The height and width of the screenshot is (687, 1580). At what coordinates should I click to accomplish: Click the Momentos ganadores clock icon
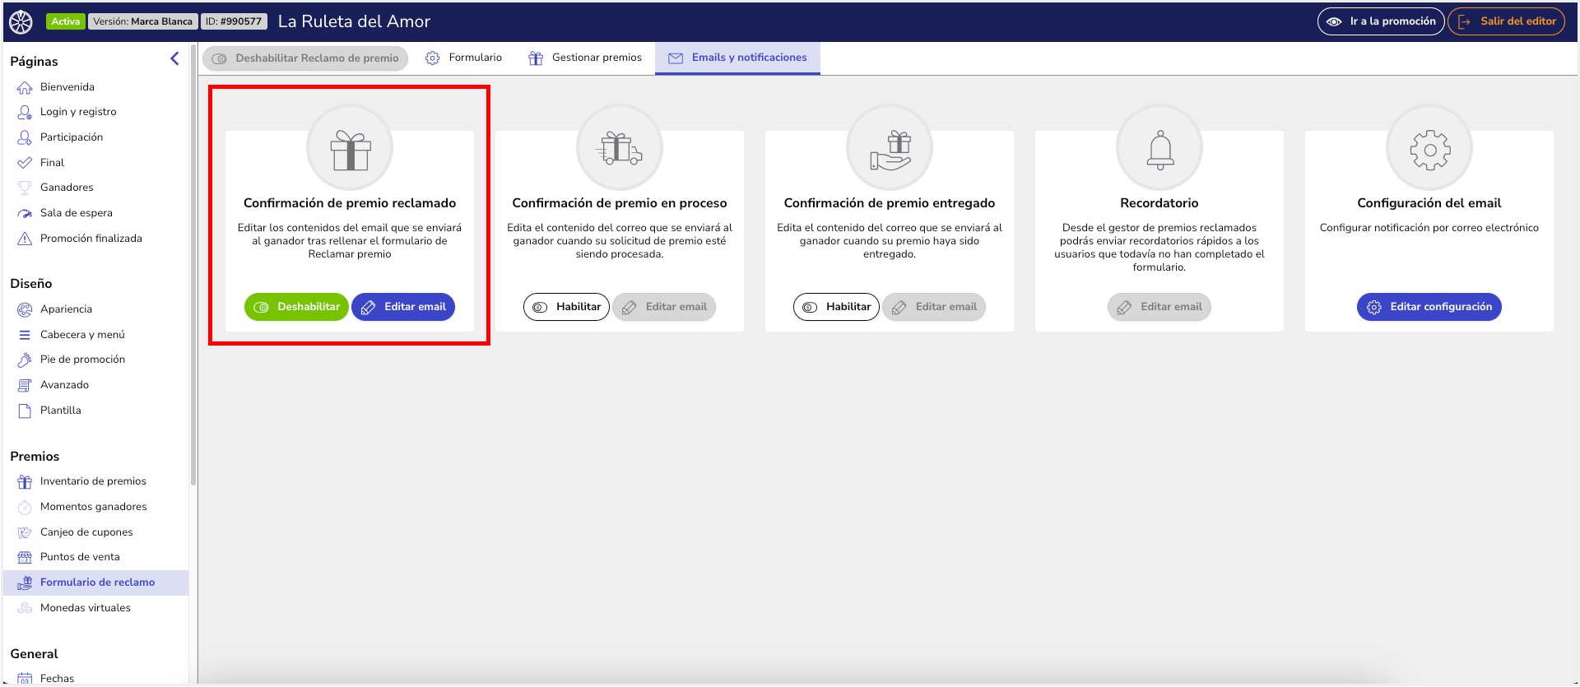pos(25,507)
